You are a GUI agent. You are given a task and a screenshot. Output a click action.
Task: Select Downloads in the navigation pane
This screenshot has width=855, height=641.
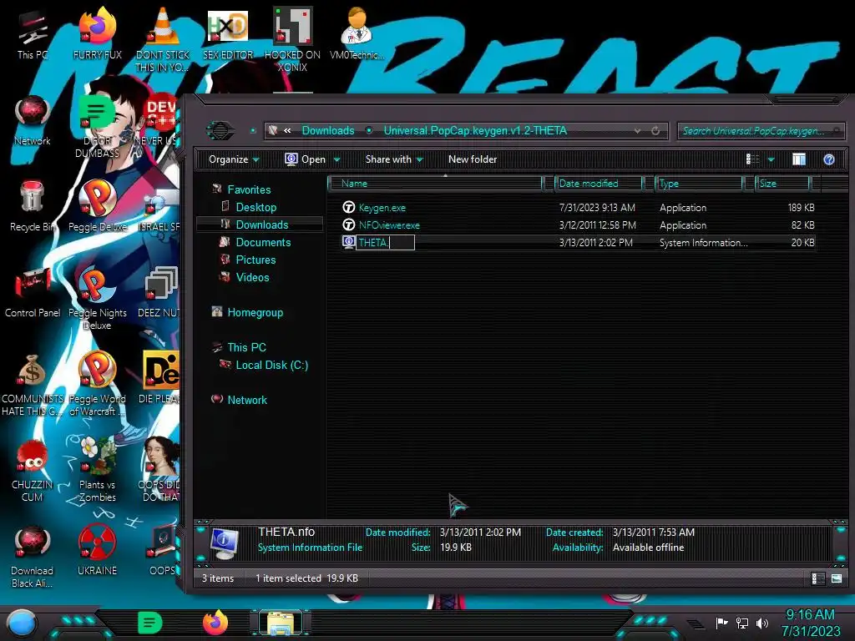261,225
